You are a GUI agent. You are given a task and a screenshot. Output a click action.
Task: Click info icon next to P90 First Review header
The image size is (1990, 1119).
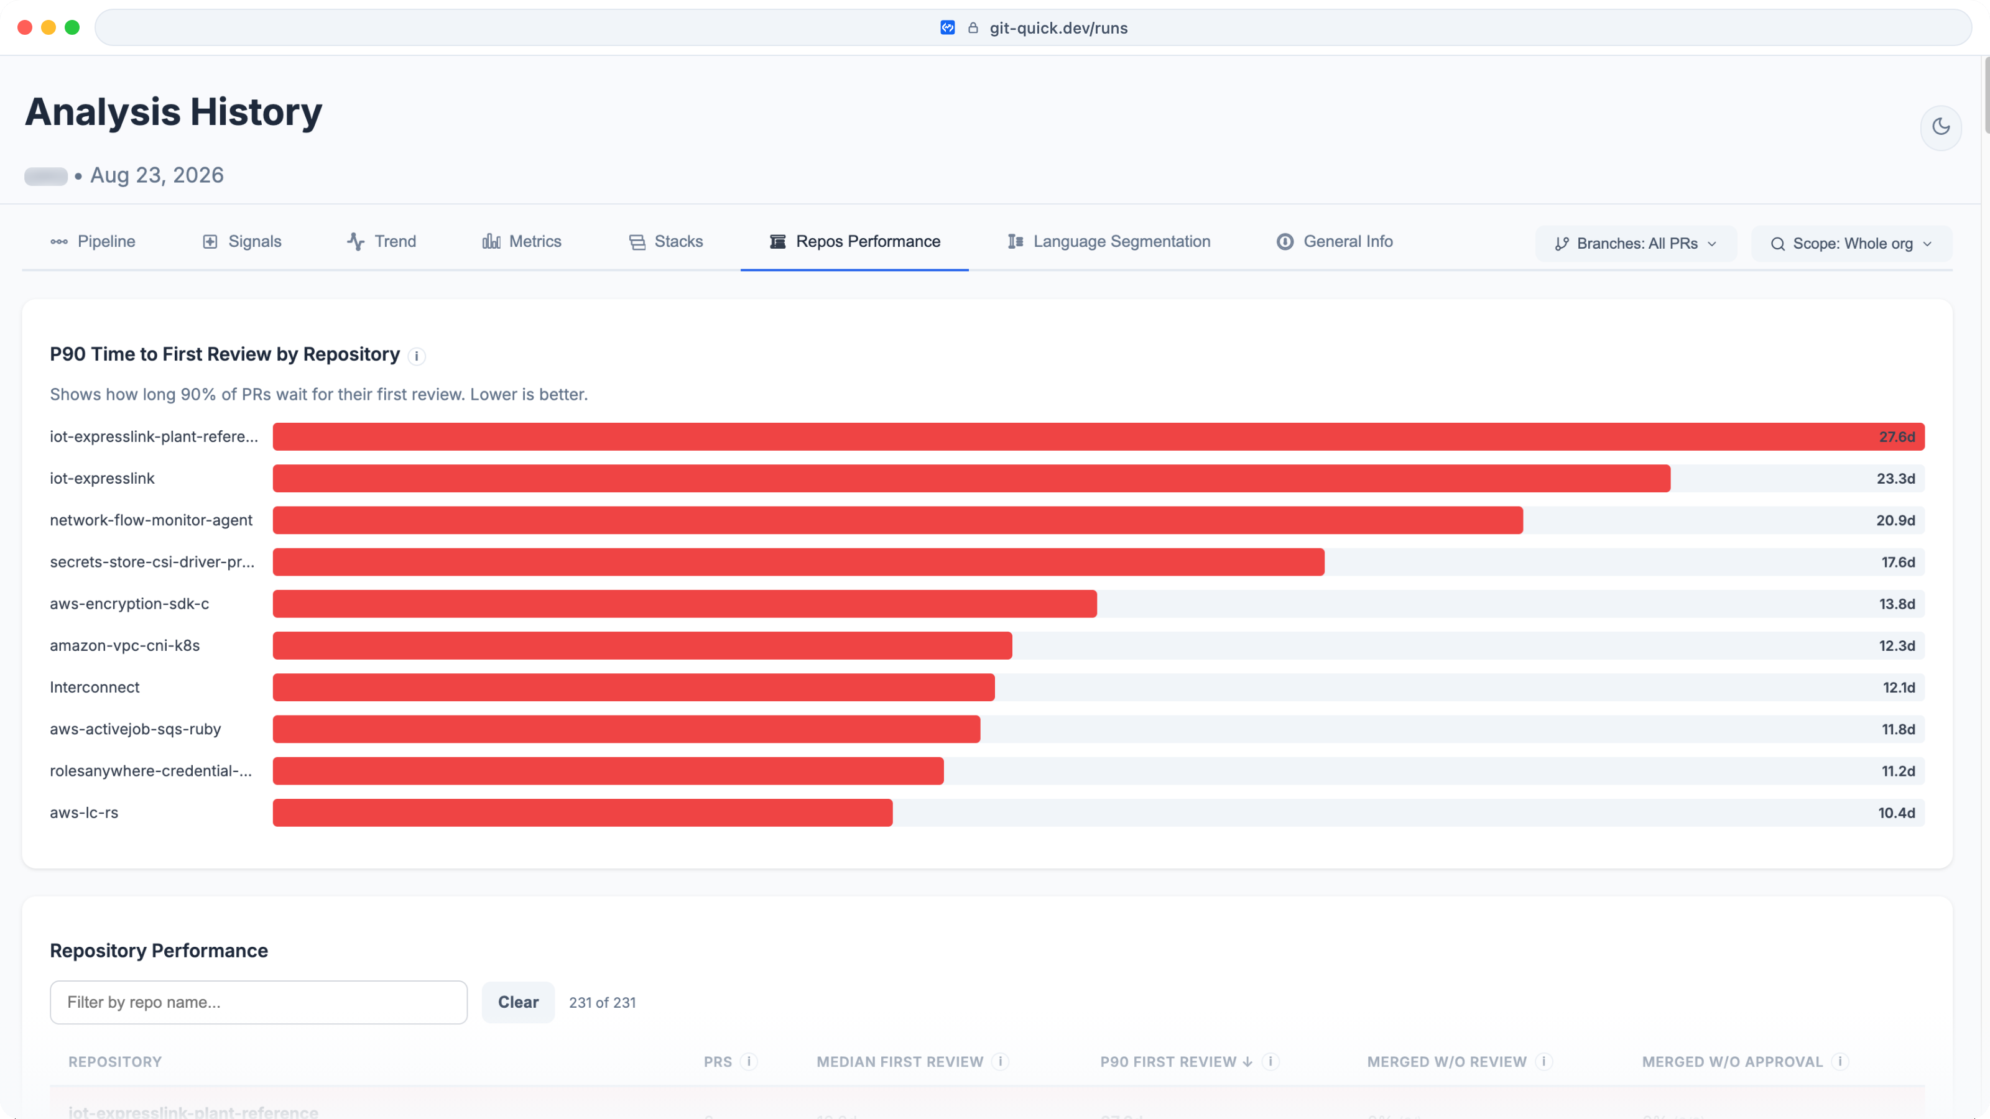[1270, 1062]
